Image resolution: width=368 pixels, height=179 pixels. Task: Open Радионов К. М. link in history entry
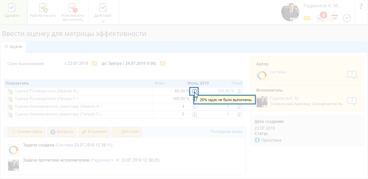pos(106,160)
